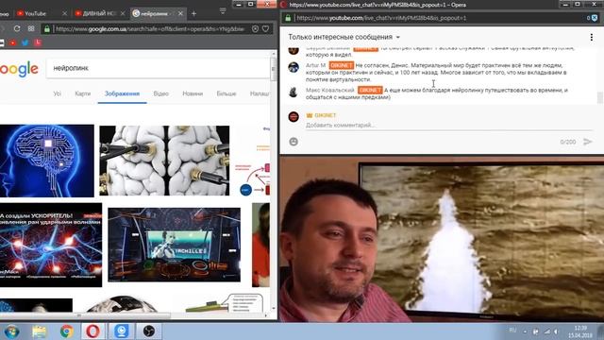Screen dimensions: 604x340
Task: Open the Карти search tab
Action: coord(83,93)
